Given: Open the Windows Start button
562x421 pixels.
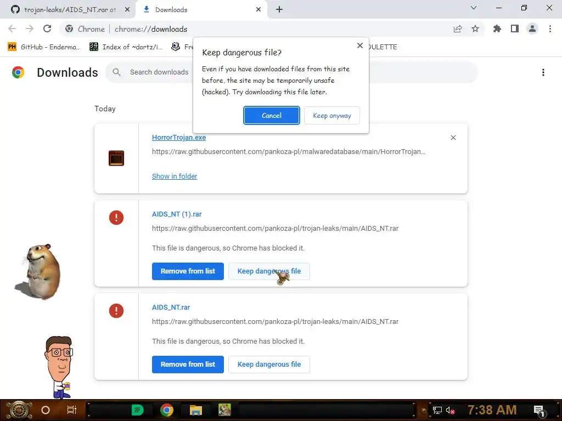Looking at the screenshot, I should [x=19, y=410].
